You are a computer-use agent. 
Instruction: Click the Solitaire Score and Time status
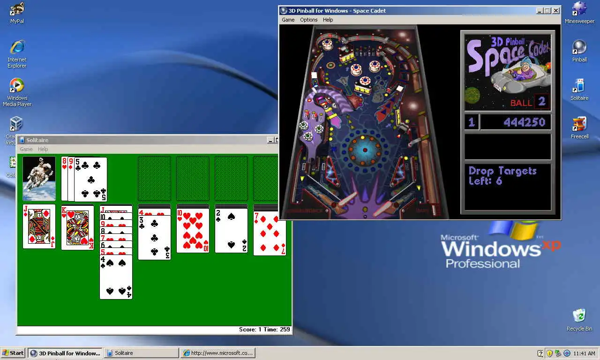tap(264, 330)
